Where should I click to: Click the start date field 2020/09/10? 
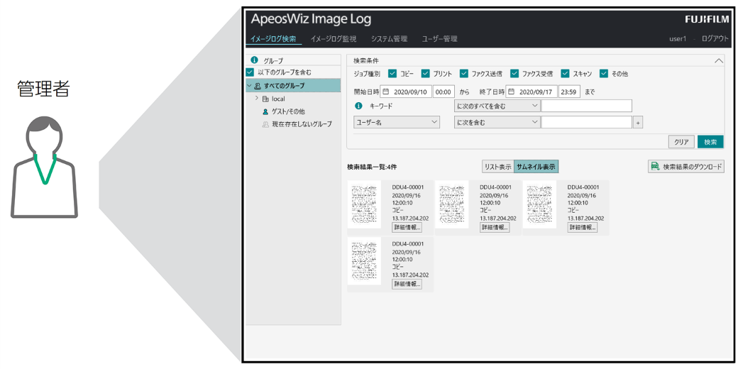tap(406, 92)
